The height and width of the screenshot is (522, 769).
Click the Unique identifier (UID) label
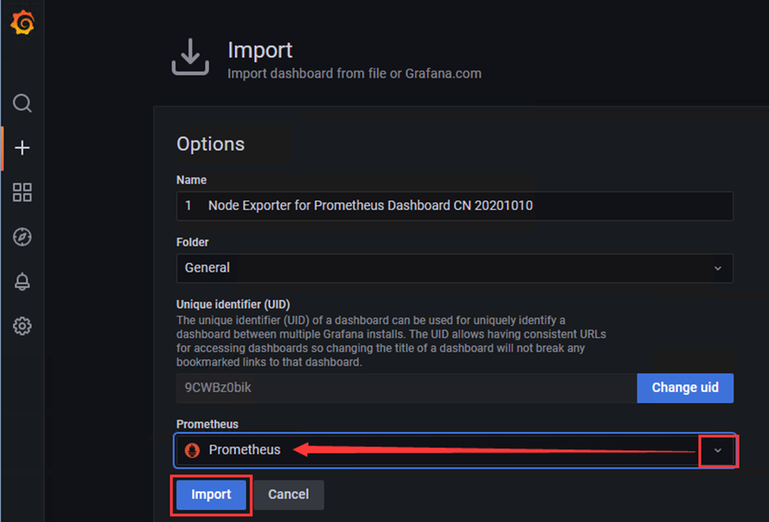click(x=233, y=305)
